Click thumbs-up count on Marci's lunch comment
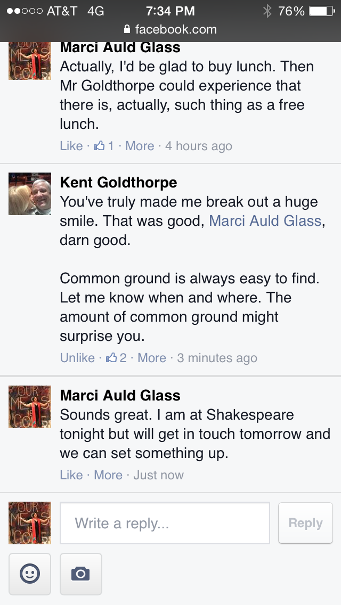341x605 pixels. tap(104, 146)
